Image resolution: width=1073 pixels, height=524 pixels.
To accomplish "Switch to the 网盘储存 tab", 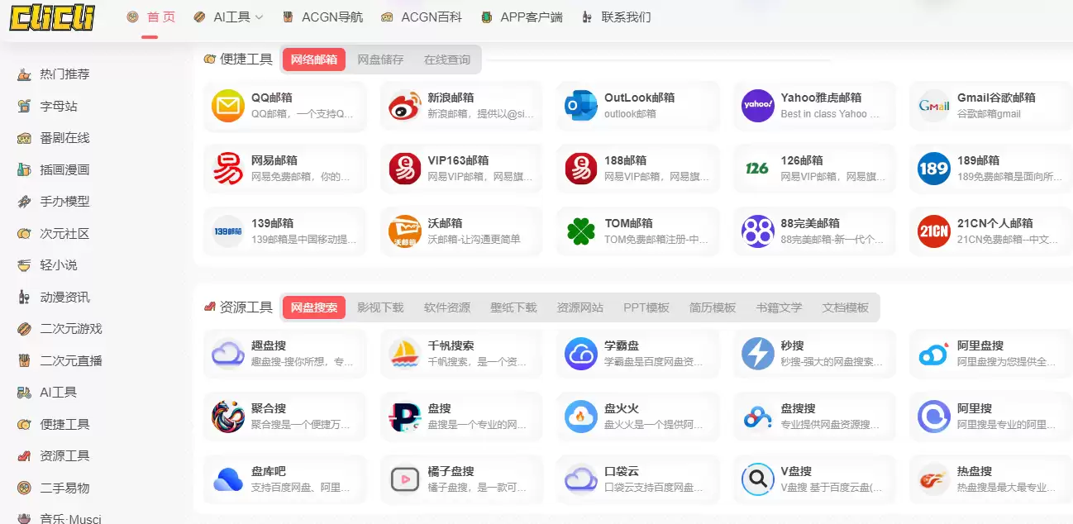I will coord(380,60).
